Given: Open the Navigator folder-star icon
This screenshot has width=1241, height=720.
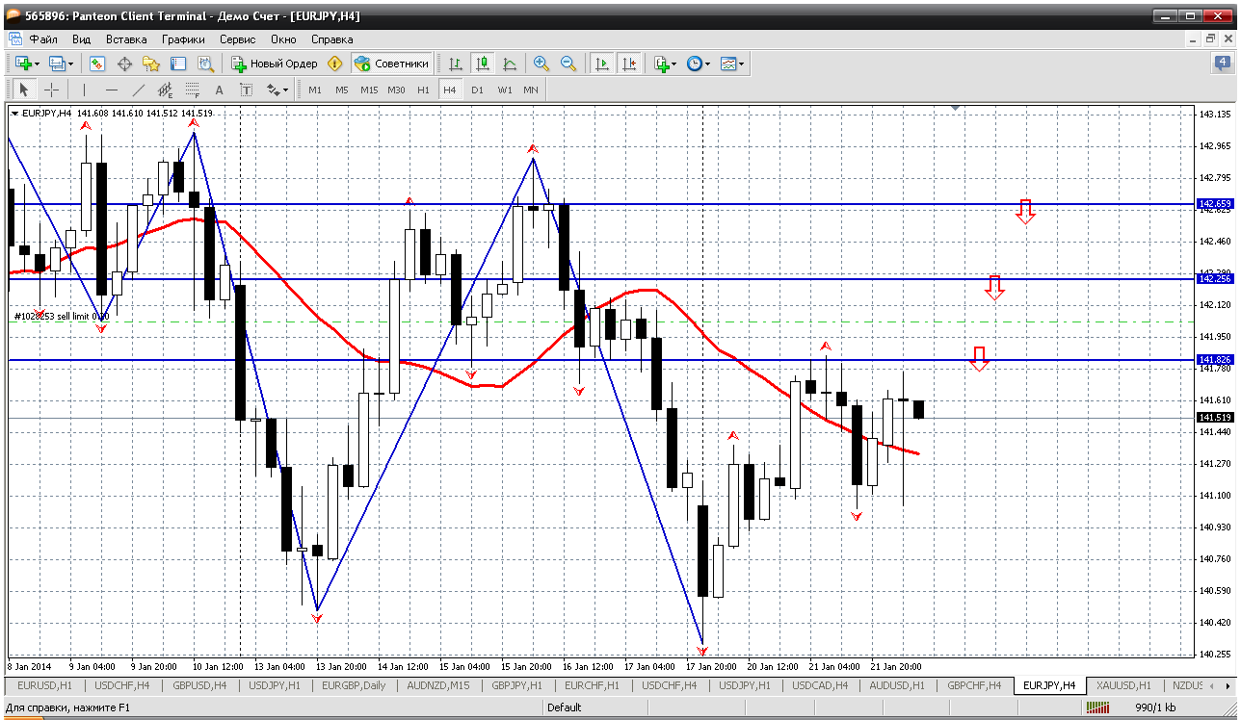Looking at the screenshot, I should pos(151,64).
